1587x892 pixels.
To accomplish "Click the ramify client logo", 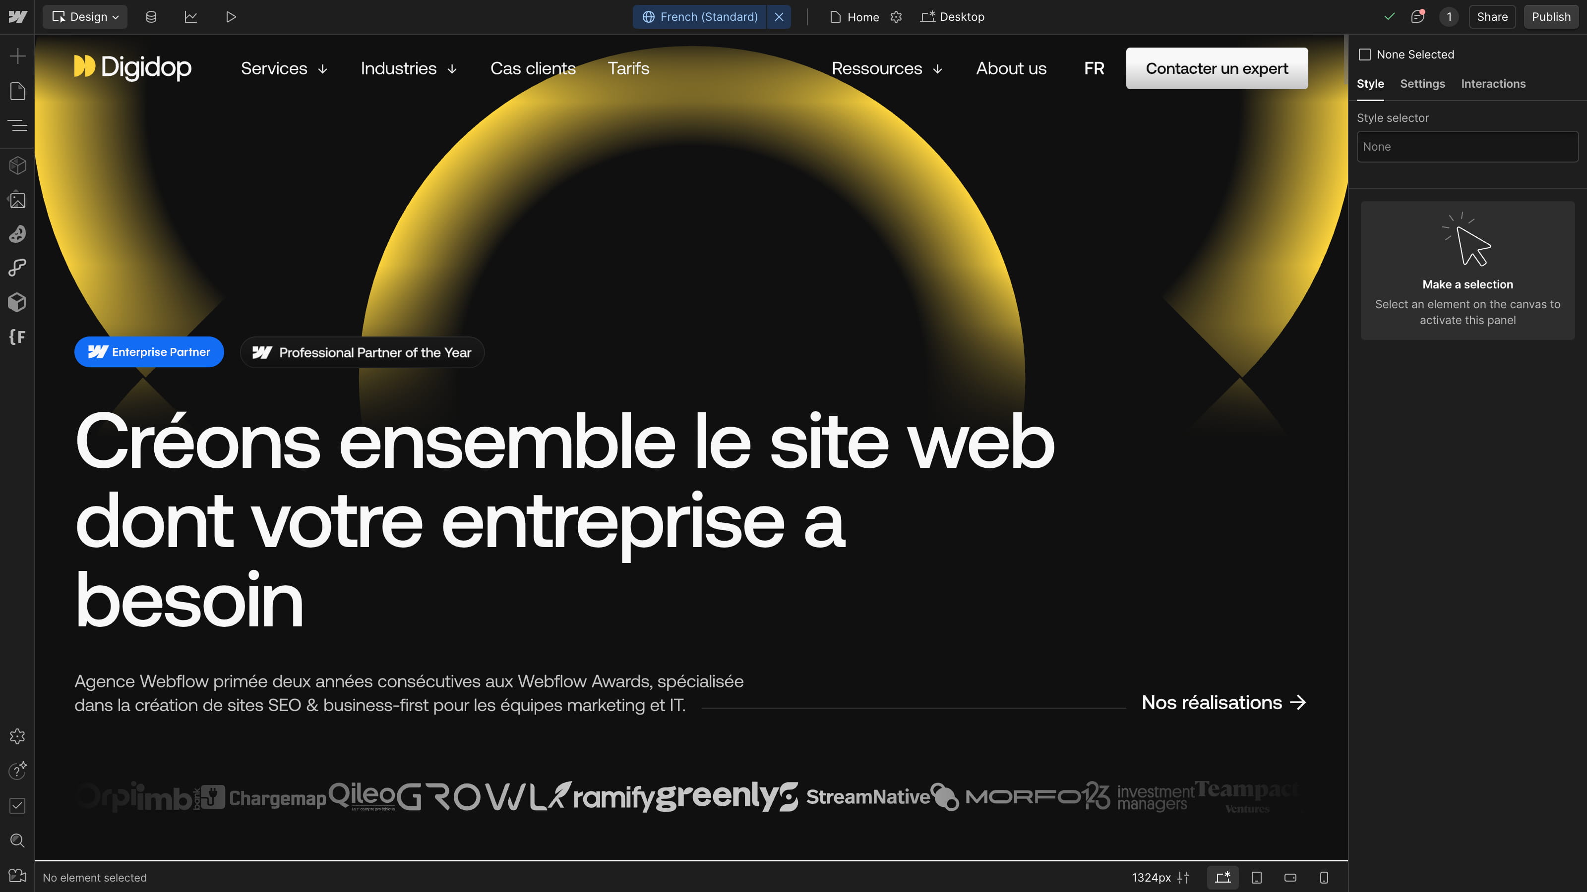I will coord(603,796).
